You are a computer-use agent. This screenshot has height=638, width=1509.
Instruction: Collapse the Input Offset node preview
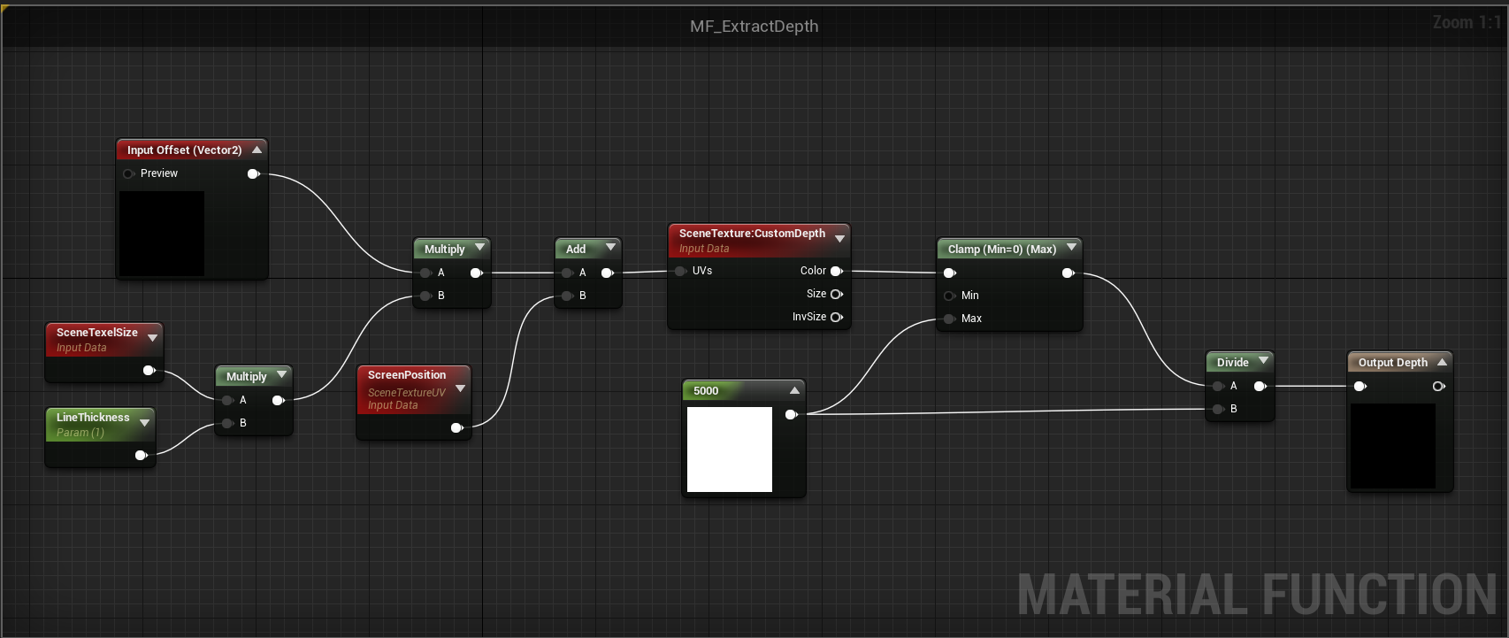(x=257, y=150)
